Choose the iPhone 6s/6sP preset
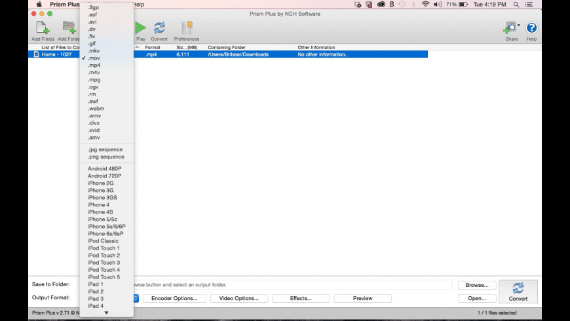 click(107, 234)
